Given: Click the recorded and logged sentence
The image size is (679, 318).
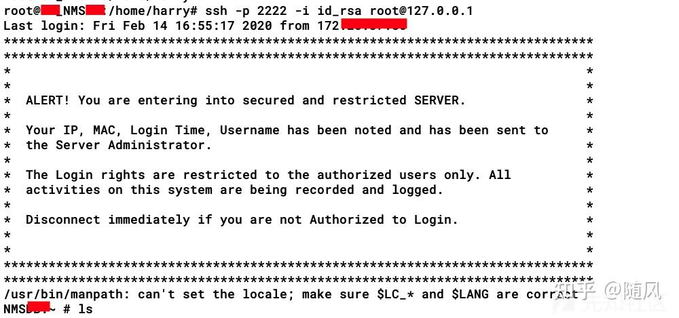Looking at the screenshot, I should [234, 190].
